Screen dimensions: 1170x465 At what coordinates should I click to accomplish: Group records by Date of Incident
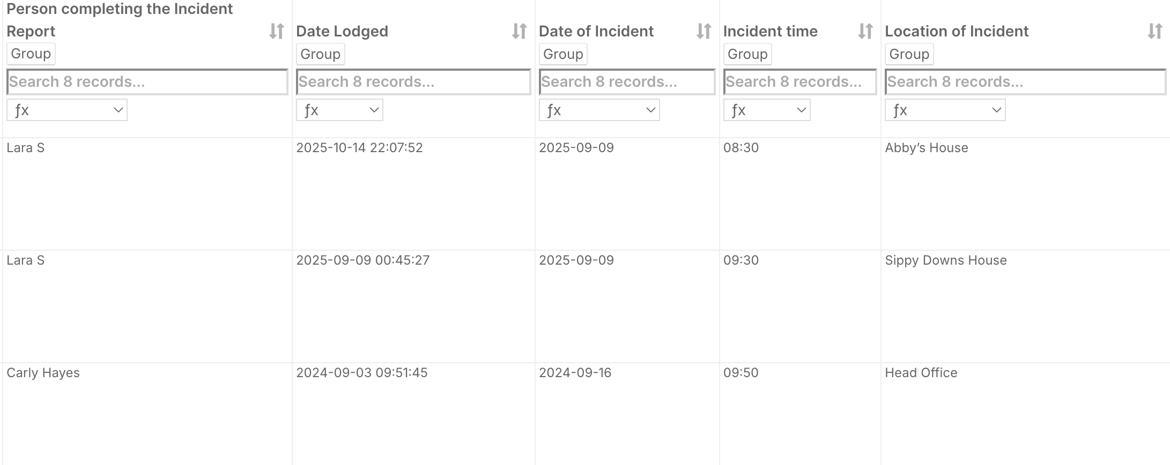pyautogui.click(x=563, y=54)
